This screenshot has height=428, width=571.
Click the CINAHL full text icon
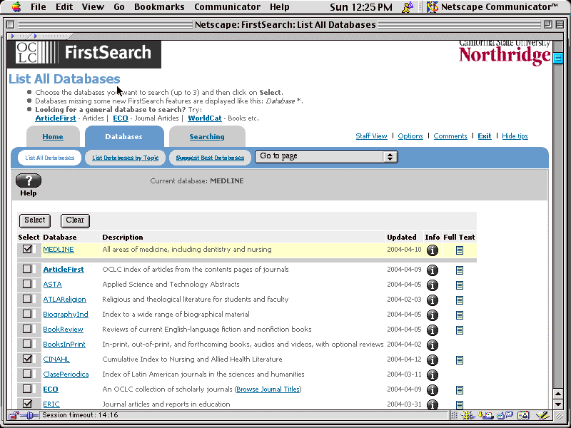point(460,360)
